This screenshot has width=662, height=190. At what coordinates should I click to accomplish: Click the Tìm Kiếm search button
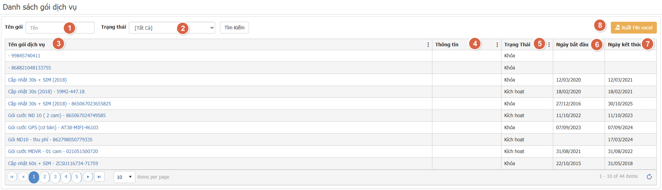coord(234,28)
